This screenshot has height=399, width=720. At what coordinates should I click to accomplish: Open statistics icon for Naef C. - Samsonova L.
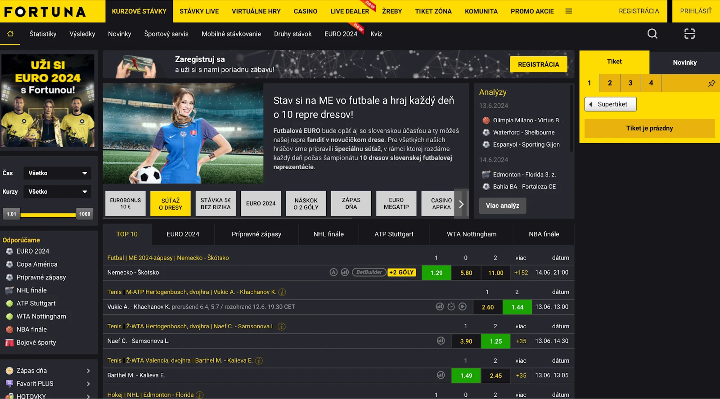[441, 341]
